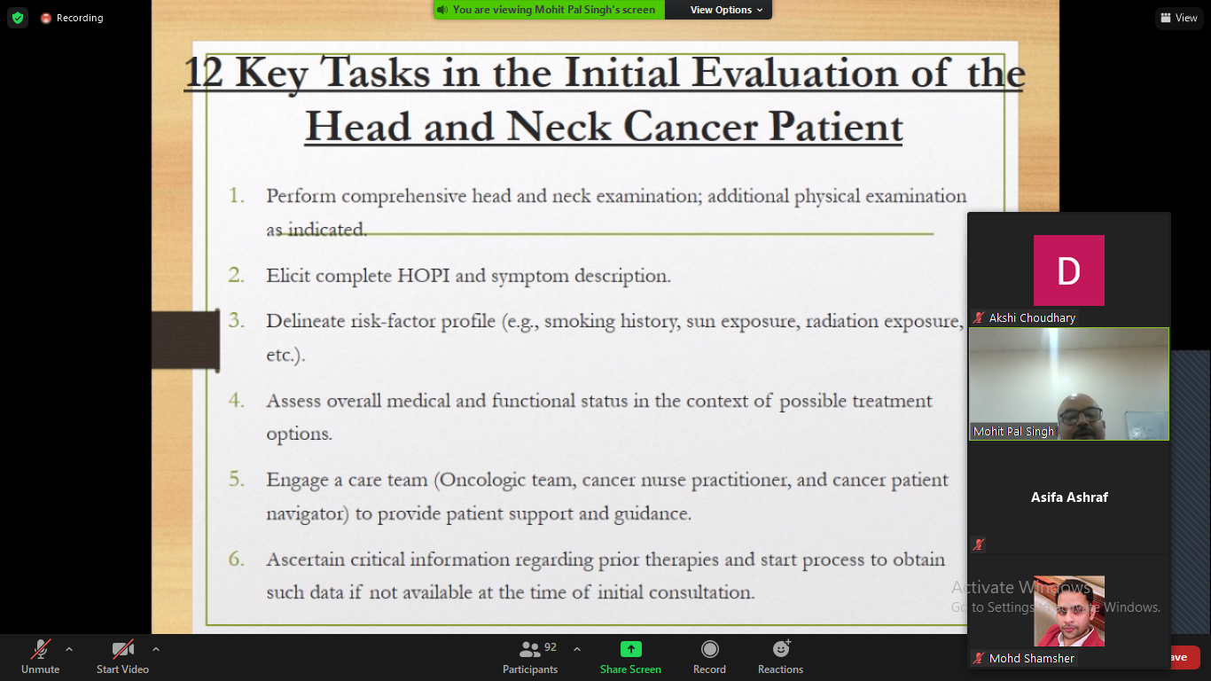Click the muted mic icon beside Mohd Shamsher
The image size is (1211, 681).
979,658
